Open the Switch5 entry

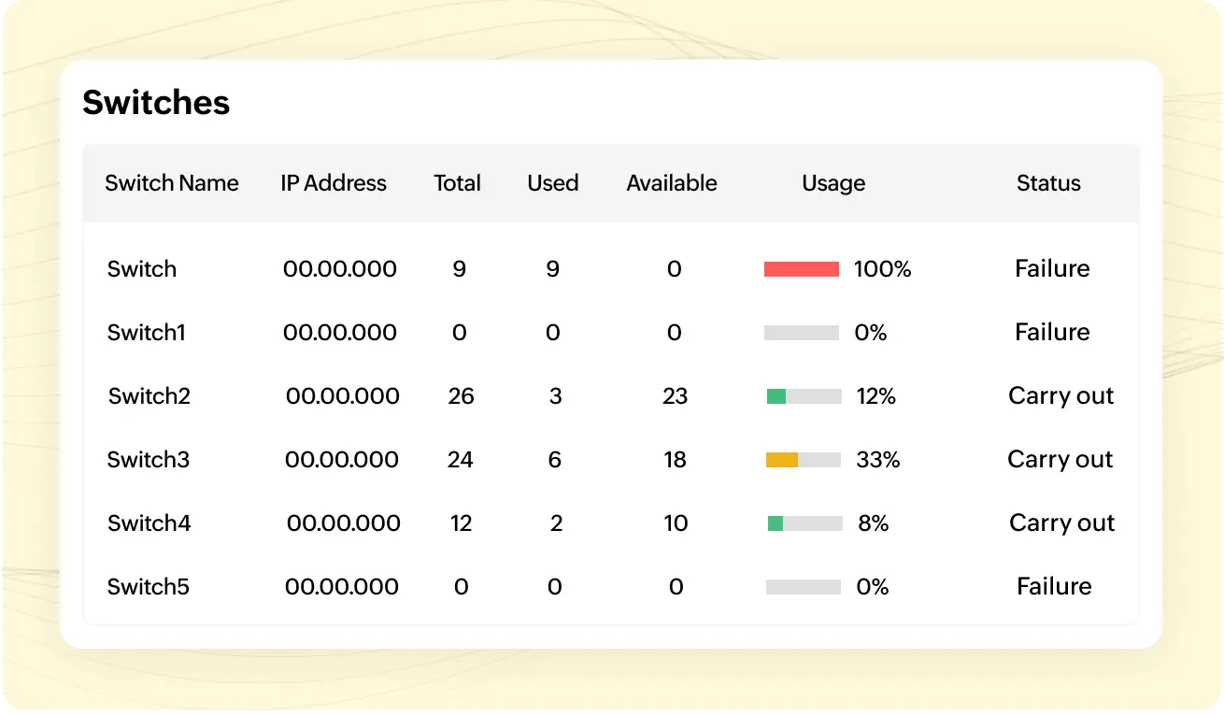coord(149,587)
